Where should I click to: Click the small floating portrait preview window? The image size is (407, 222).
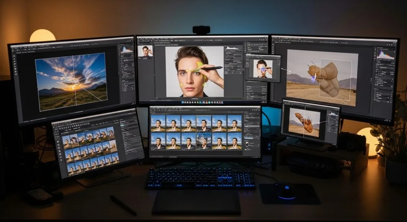tap(263, 68)
